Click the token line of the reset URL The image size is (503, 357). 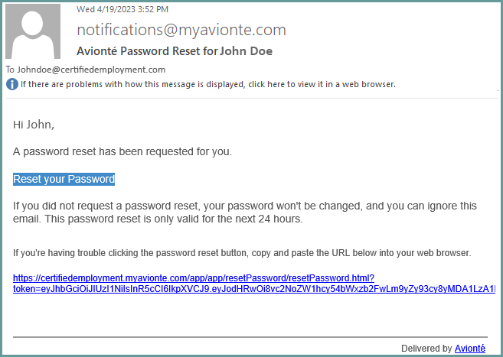[254, 289]
